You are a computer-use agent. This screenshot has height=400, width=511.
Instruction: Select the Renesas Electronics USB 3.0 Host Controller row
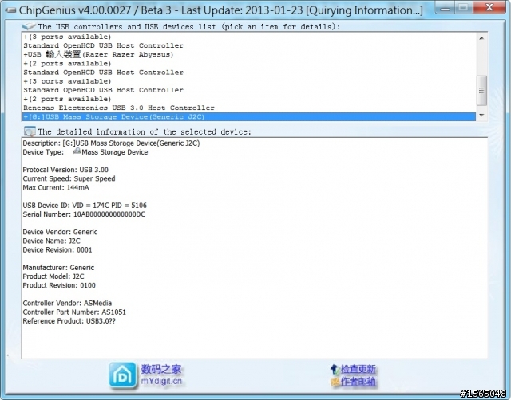pyautogui.click(x=249, y=108)
